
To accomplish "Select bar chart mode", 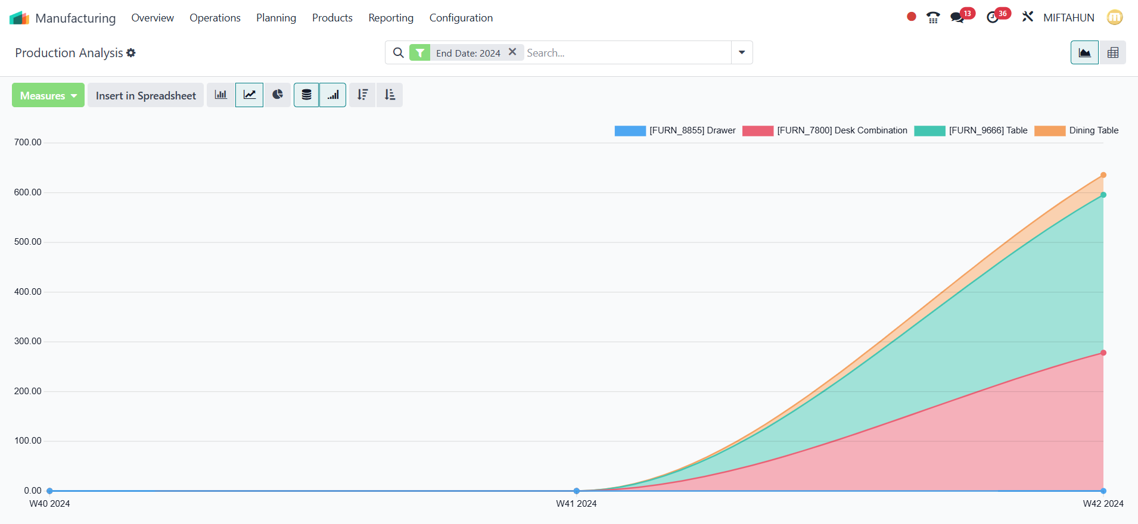I will [221, 95].
